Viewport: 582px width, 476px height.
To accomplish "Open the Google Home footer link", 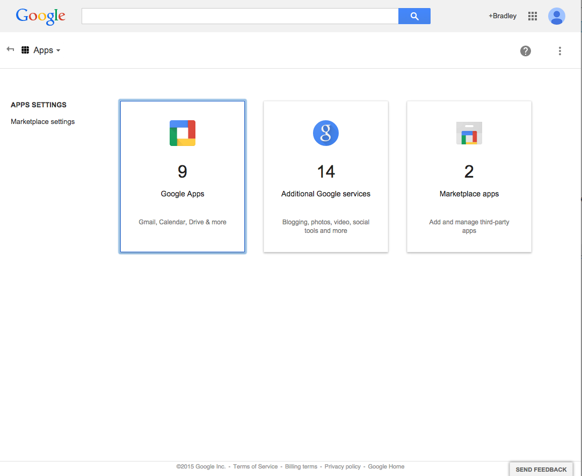I will [x=386, y=466].
